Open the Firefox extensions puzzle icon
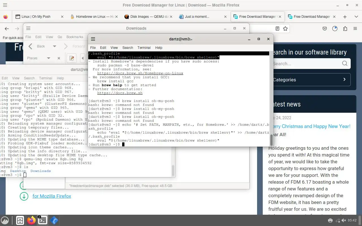 click(345, 29)
